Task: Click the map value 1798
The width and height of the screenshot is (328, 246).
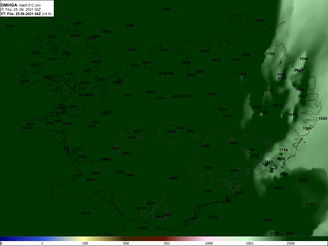Action: pyautogui.click(x=270, y=54)
